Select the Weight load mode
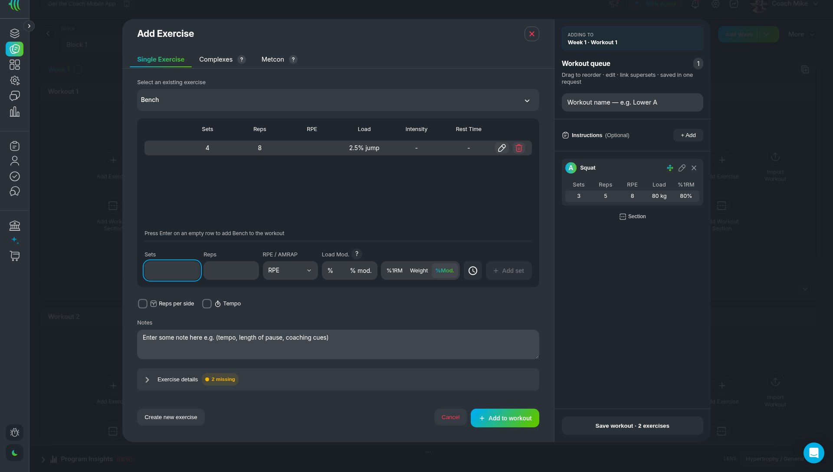Viewport: 833px width, 472px height. click(x=419, y=271)
